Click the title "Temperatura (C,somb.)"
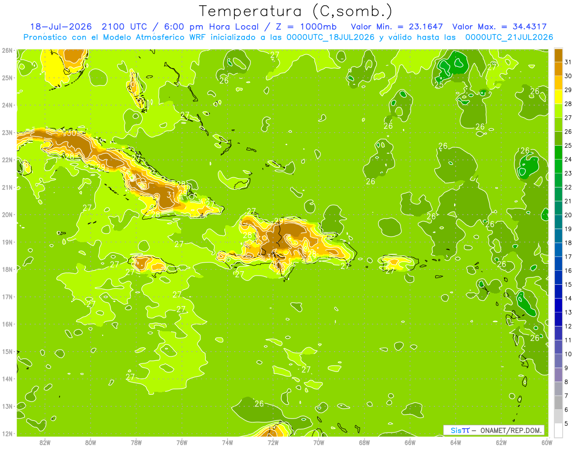 295,11
